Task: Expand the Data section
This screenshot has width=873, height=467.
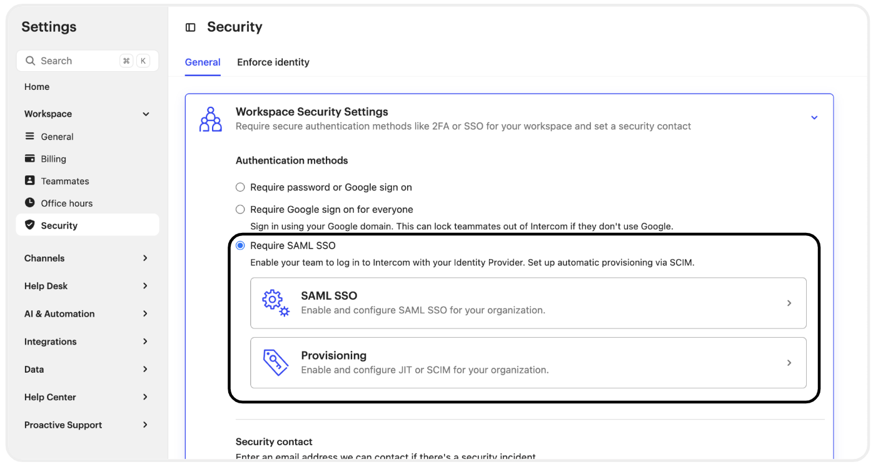Action: coord(145,369)
